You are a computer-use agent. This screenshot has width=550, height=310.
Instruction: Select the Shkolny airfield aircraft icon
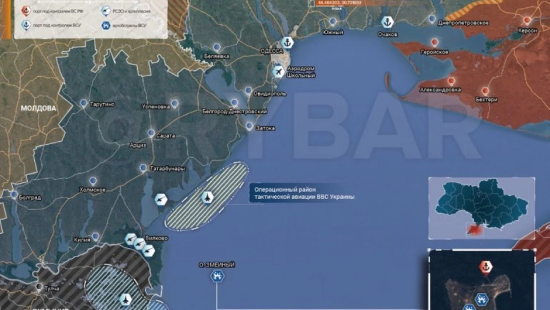point(279,71)
